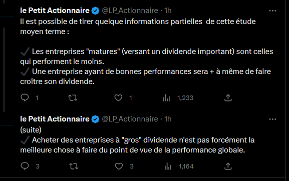289x181 pixels.
Task: Open more options on the (suite) tweet
Action: pyautogui.click(x=272, y=119)
